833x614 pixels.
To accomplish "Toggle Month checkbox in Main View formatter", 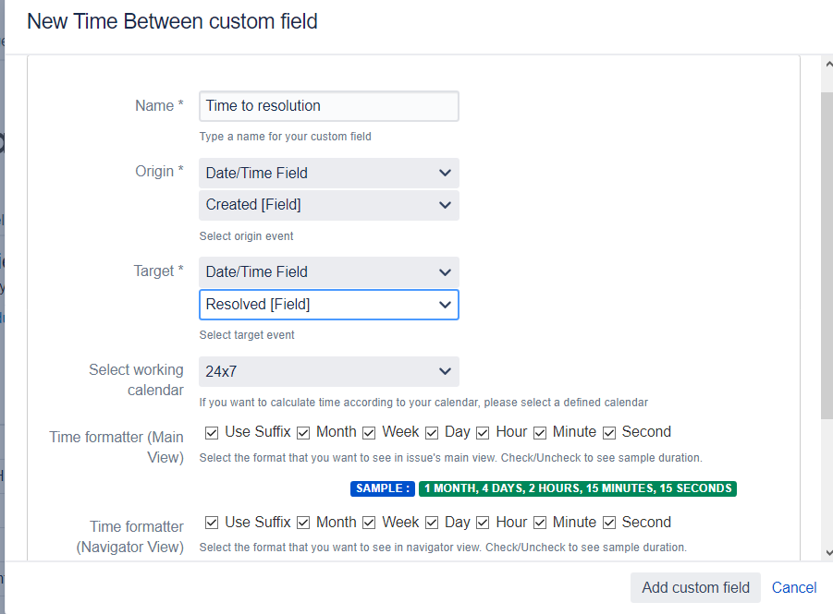I will tap(303, 432).
